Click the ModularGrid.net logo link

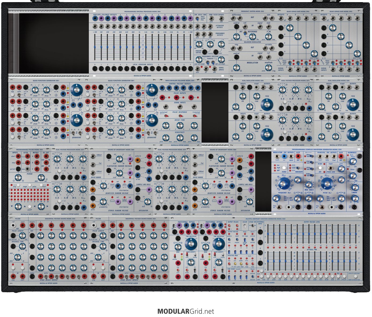pyautogui.click(x=186, y=311)
